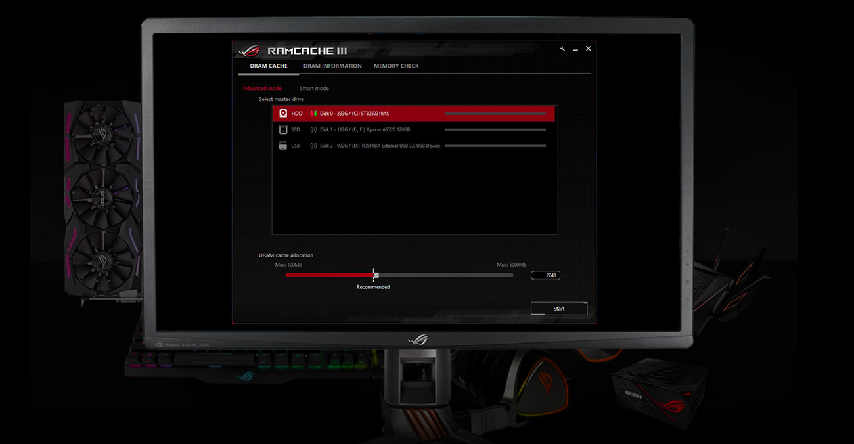Open the DRAM INFORMATION tab

click(x=332, y=66)
